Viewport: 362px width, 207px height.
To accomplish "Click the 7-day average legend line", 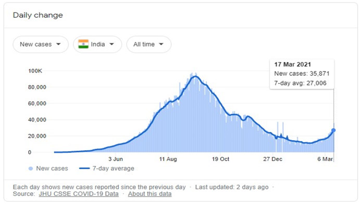I will coord(84,168).
